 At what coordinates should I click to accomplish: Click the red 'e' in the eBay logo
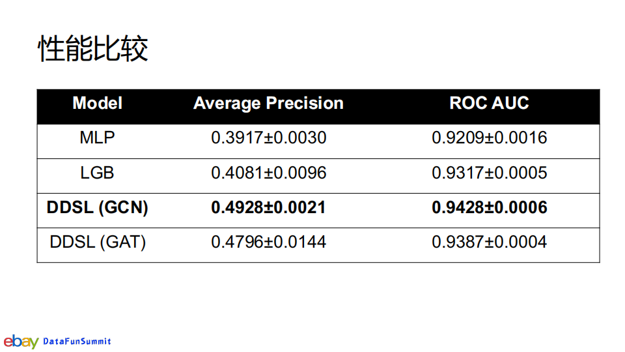[x=8, y=342]
